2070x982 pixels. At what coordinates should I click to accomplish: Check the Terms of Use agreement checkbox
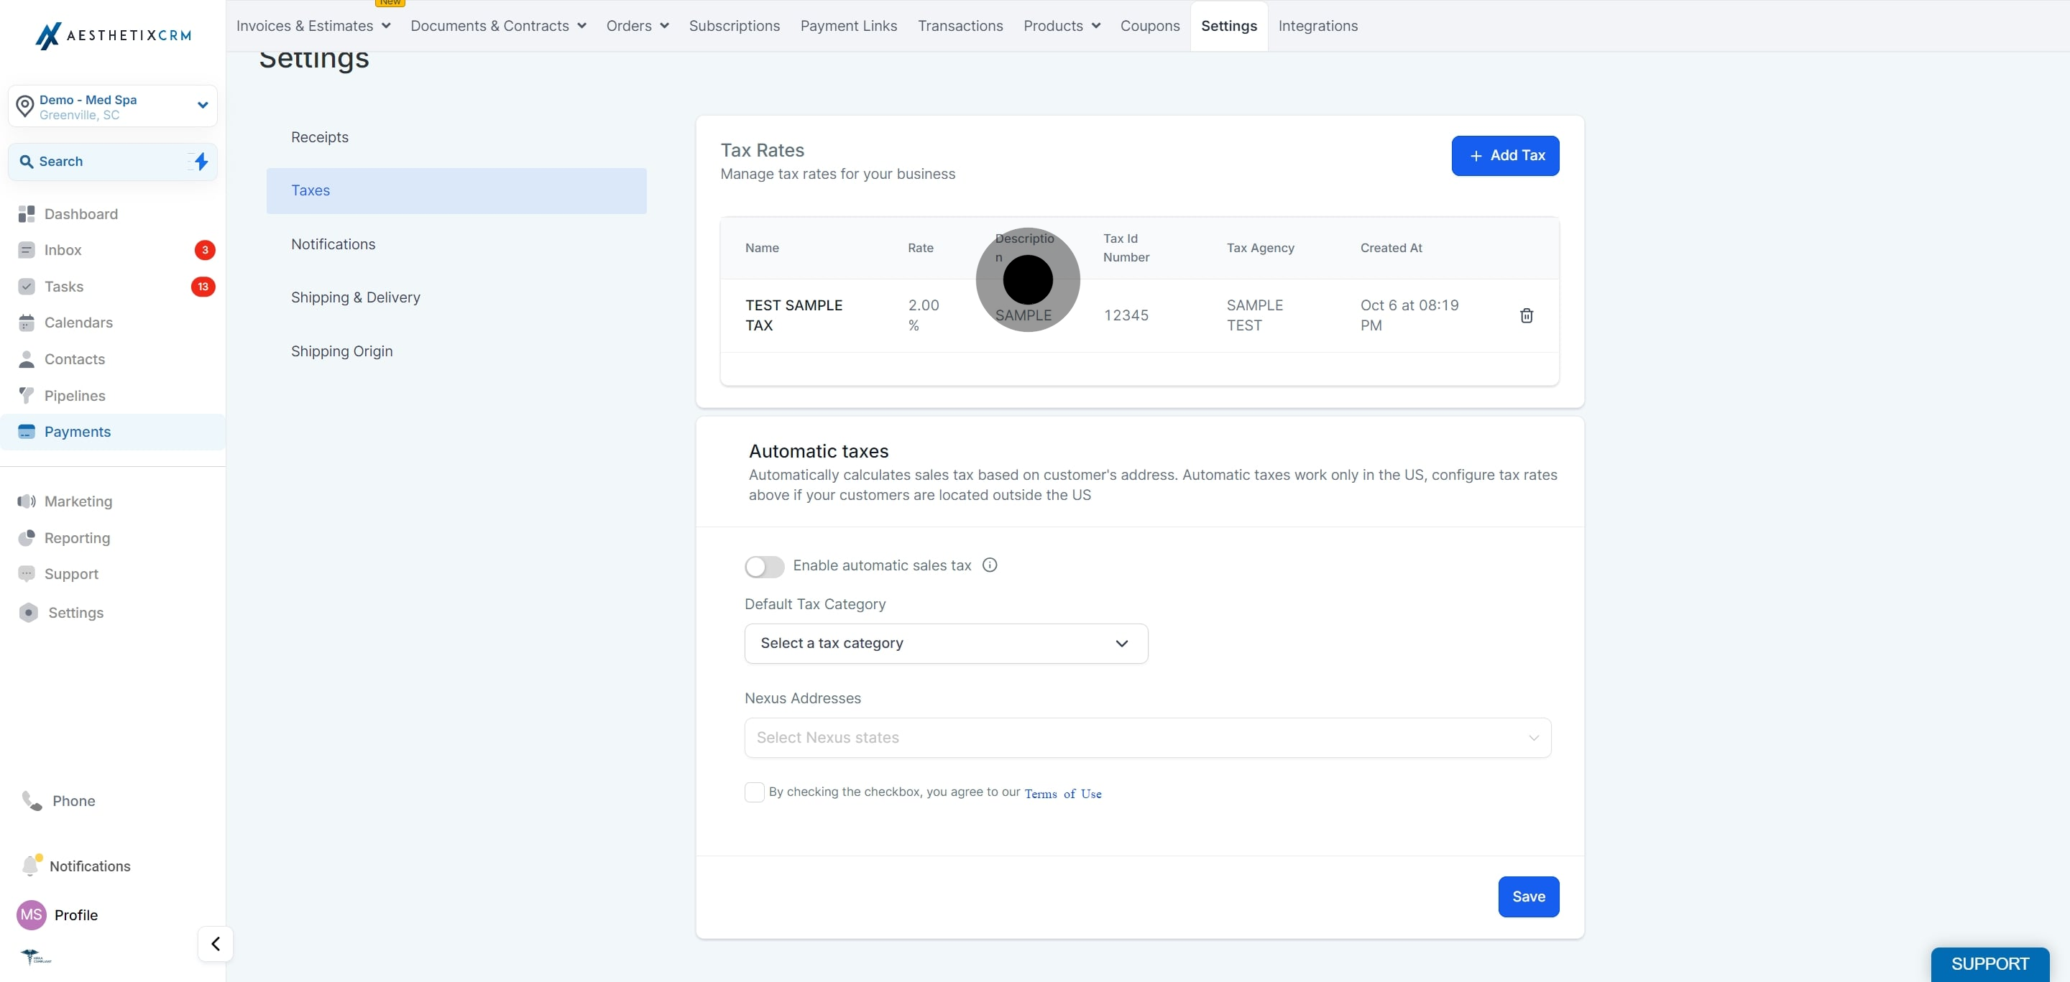[x=754, y=792]
